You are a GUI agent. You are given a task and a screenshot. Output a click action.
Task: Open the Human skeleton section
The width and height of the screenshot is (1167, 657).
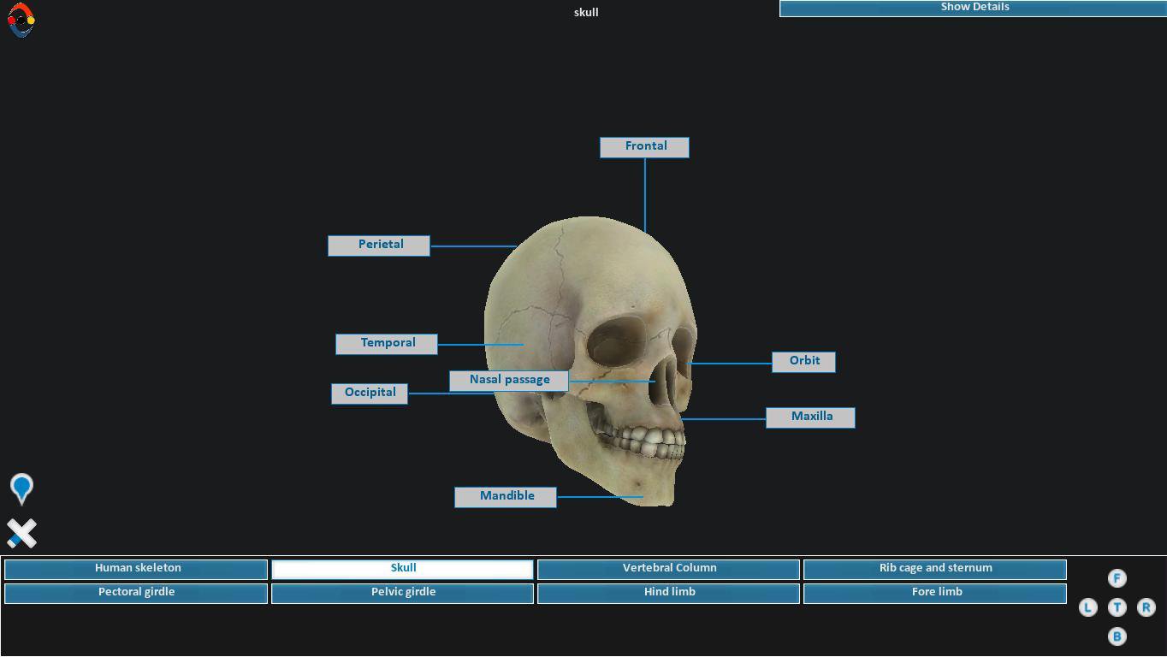[136, 569]
